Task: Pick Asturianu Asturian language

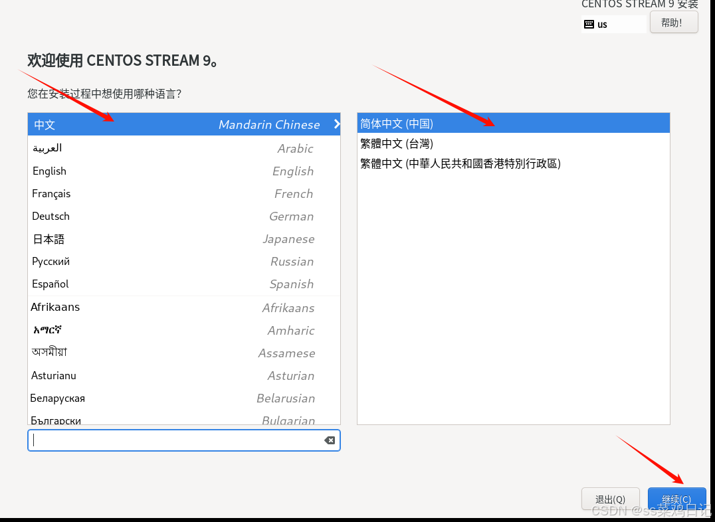Action: point(184,376)
